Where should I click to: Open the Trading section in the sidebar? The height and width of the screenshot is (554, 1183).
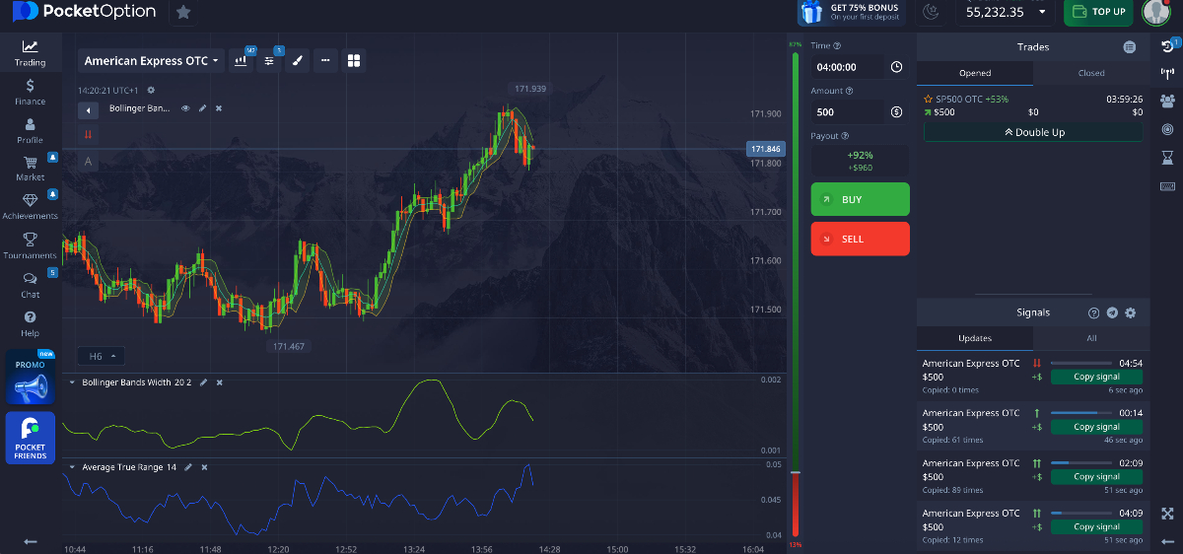(30, 52)
